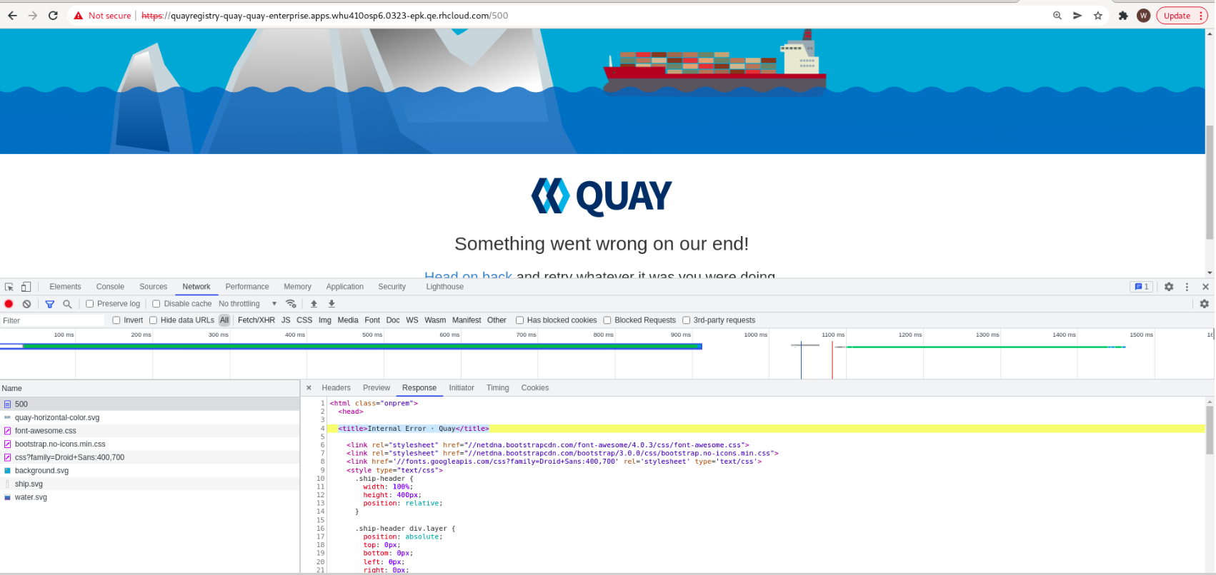
Task: Activate the inspect element picker icon
Action: click(x=9, y=287)
